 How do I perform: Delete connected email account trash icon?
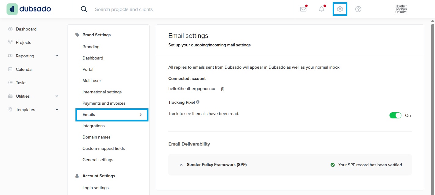pos(223,89)
